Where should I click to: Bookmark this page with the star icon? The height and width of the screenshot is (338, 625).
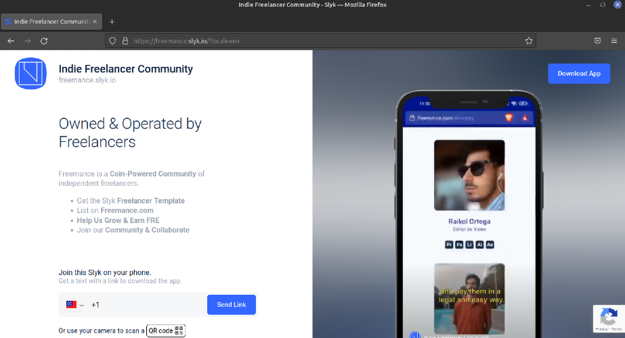click(529, 41)
